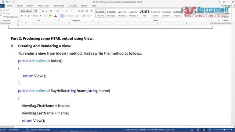This screenshot has width=235, height=132.
Task: Click Font Color red swatch
Action: pyautogui.click(x=55, y=16)
